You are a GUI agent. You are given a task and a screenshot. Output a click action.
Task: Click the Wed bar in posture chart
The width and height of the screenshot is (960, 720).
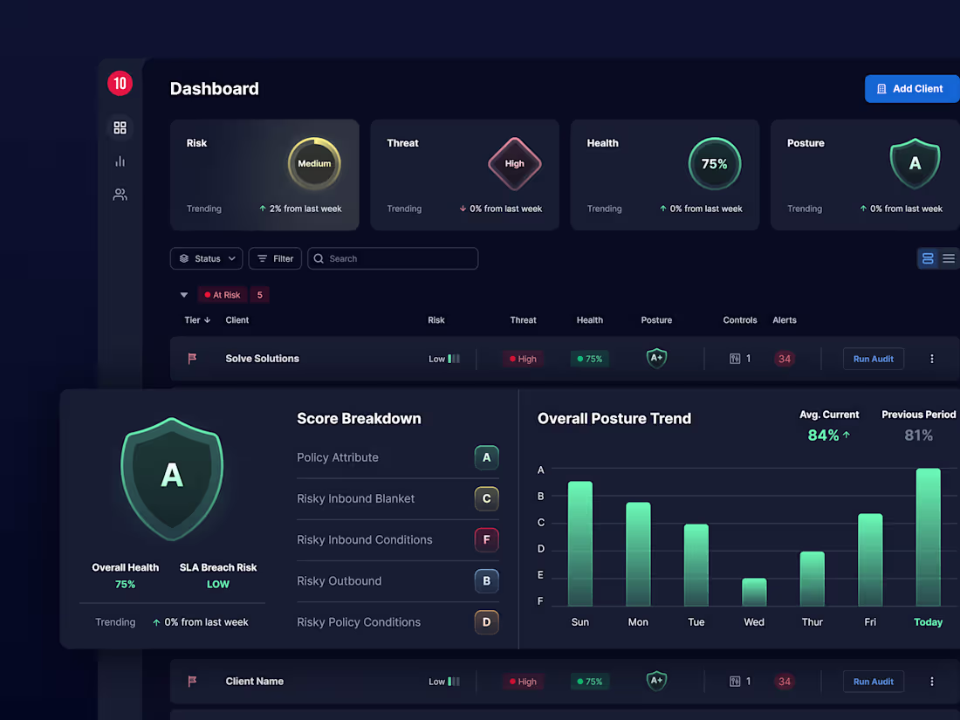tap(754, 592)
